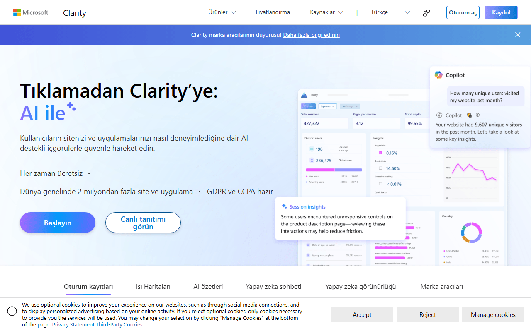
Task: Click the live users icon beside 198
Action: click(312, 149)
